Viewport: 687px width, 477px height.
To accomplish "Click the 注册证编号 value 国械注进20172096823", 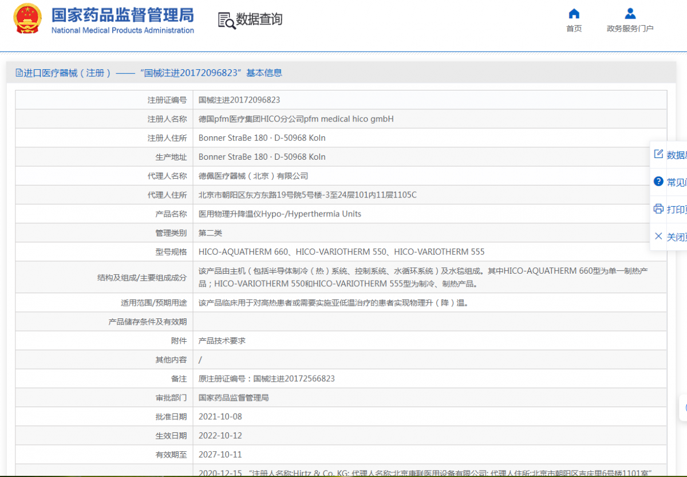I will (x=239, y=100).
